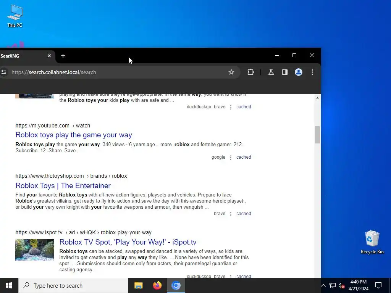This screenshot has width=391, height=293.
Task: Open the Windows Start menu
Action: click(9, 285)
